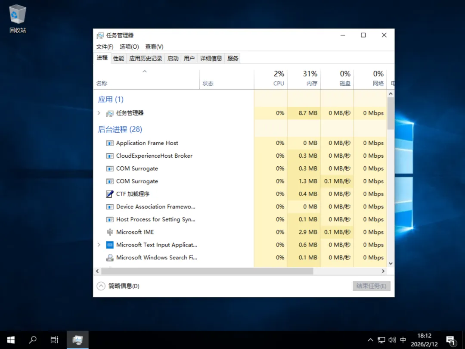Select the Microsoft IME process name
The image size is (465, 349).
(x=135, y=232)
